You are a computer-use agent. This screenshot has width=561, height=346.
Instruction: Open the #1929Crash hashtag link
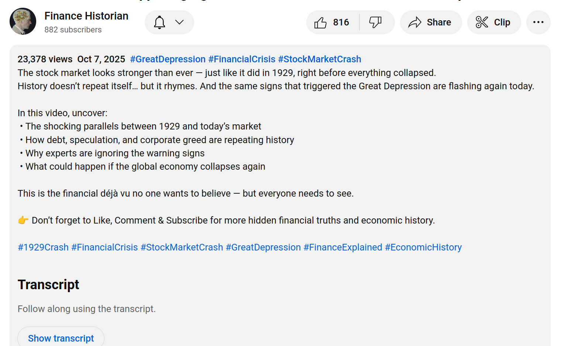43,247
